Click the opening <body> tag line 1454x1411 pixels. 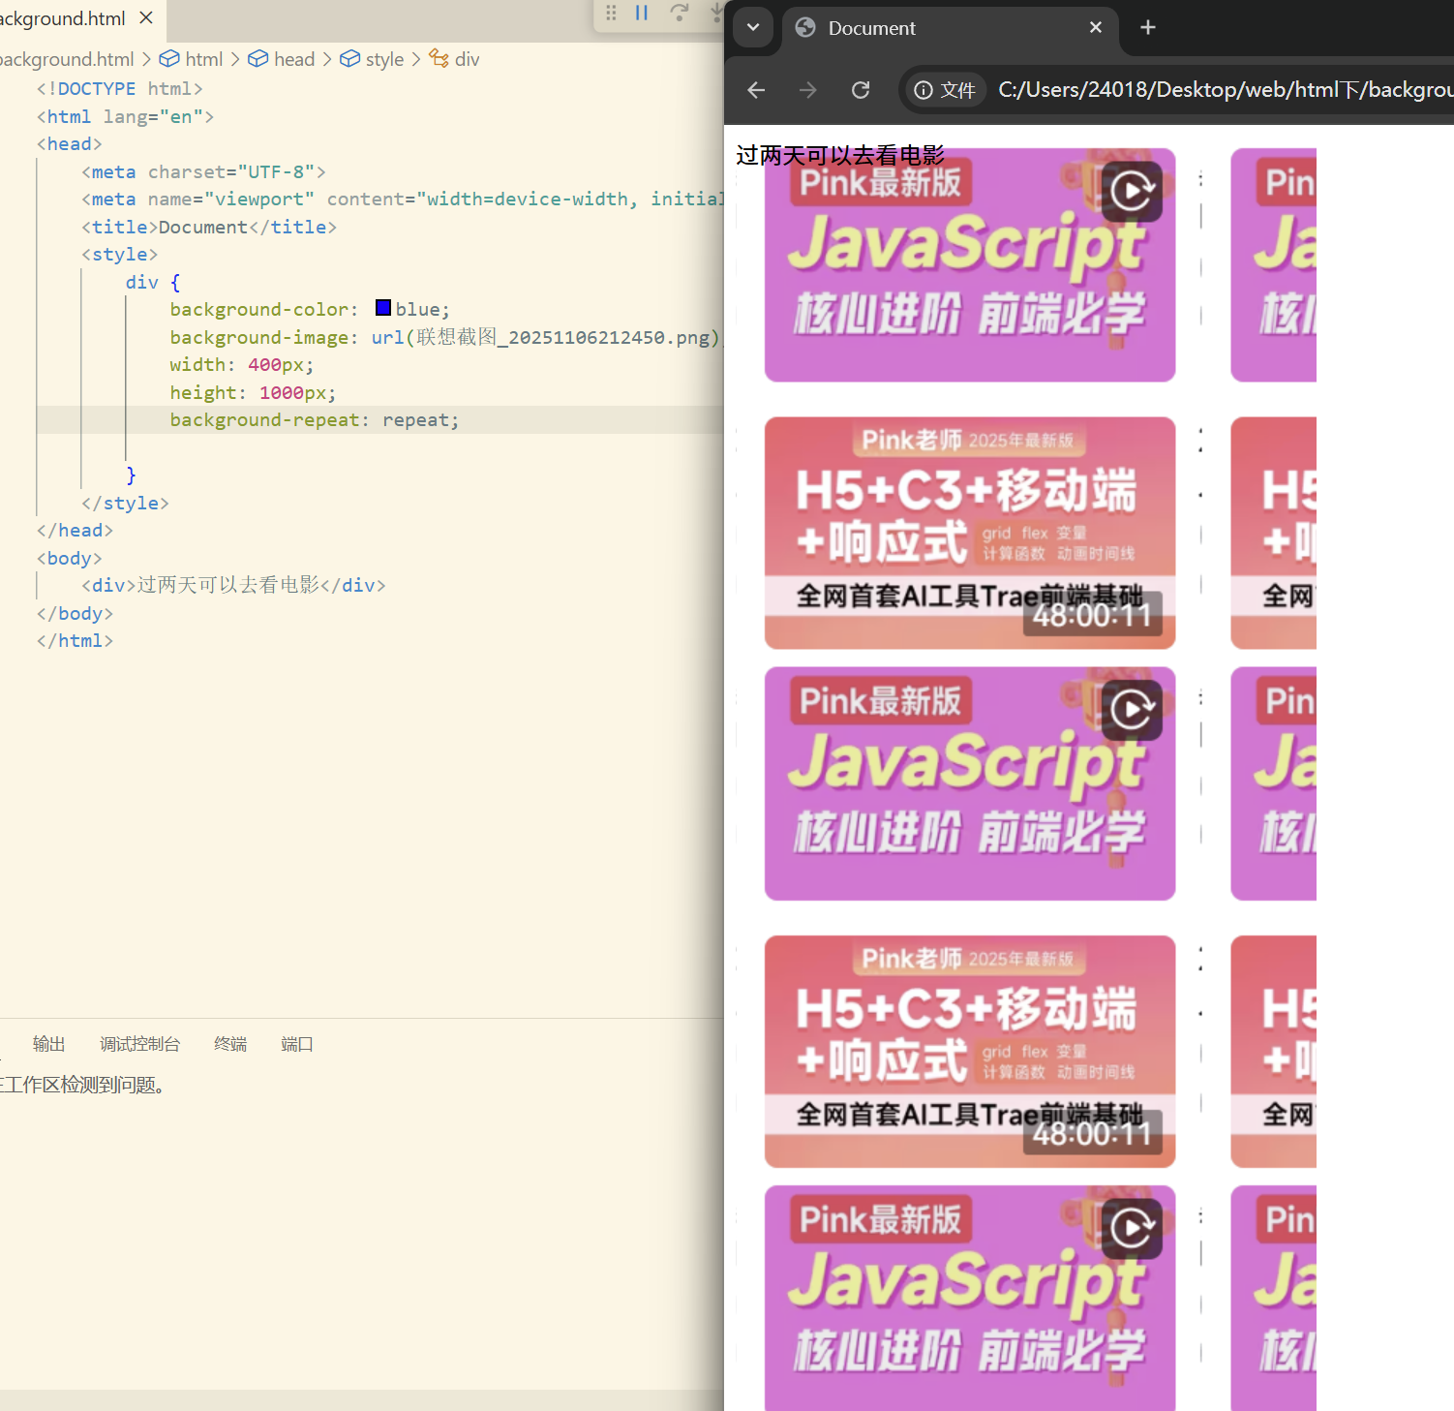[x=70, y=558]
